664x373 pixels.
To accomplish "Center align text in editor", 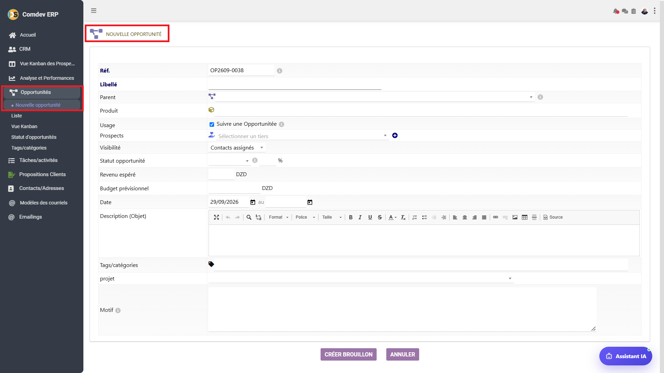I will (465, 217).
